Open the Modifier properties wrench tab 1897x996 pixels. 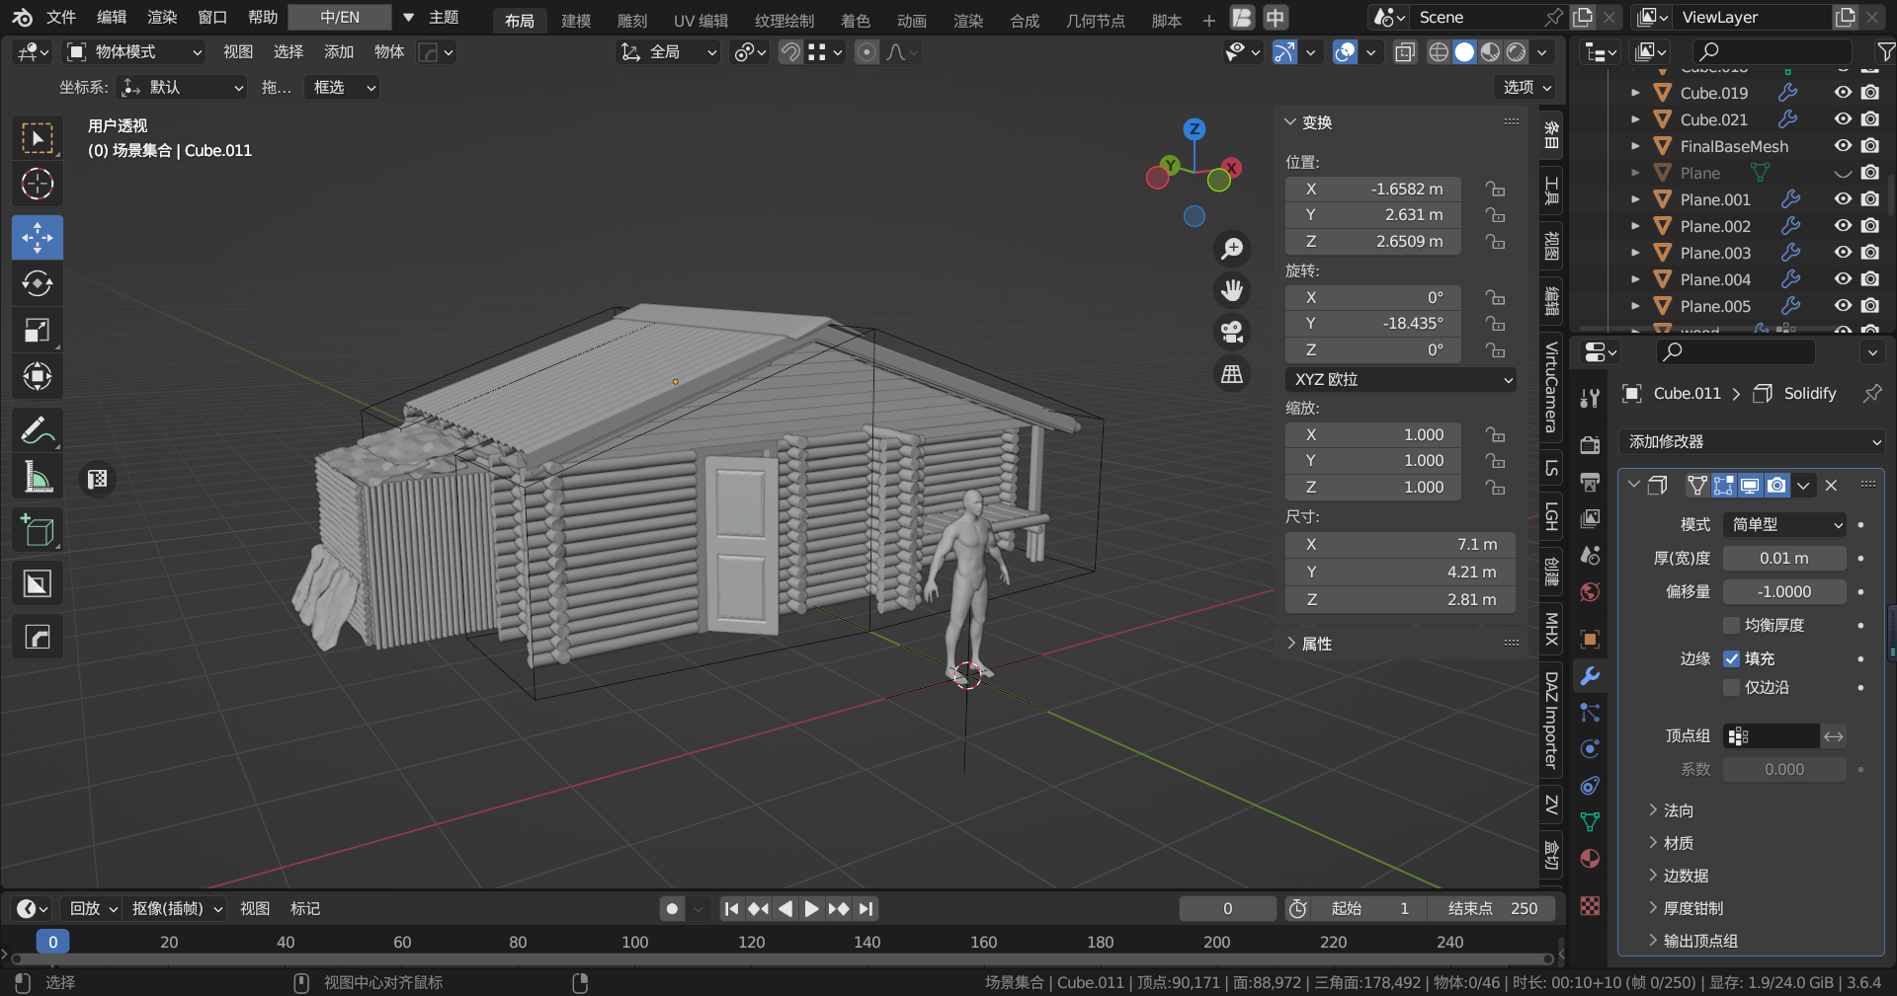pyautogui.click(x=1590, y=676)
